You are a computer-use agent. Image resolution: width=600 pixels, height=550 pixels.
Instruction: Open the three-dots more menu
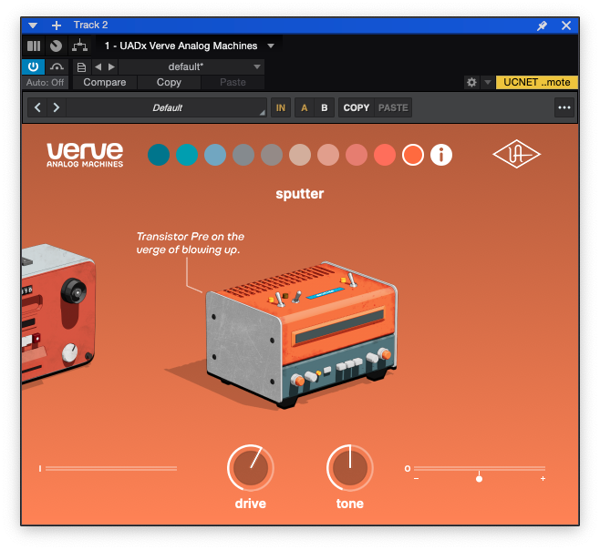(x=564, y=107)
